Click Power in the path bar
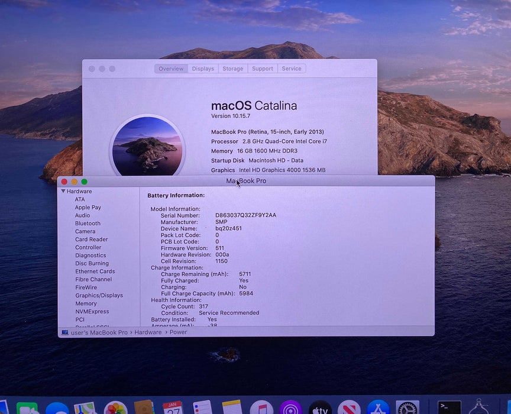 [178, 332]
